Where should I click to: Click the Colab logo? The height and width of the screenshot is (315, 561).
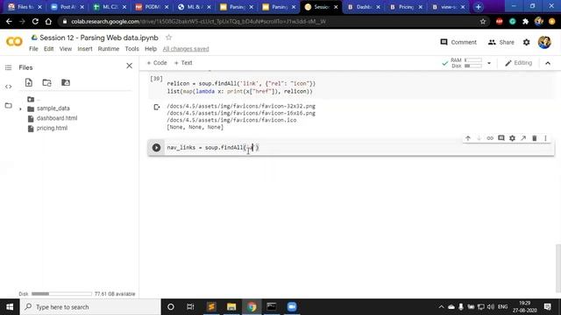pos(14,42)
